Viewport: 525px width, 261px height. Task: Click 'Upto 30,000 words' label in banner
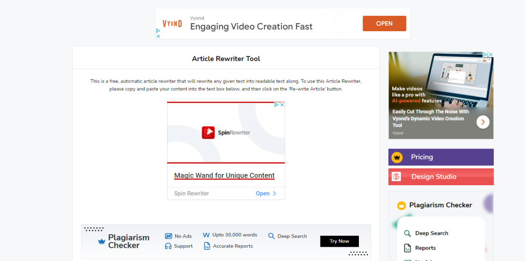tap(235, 235)
